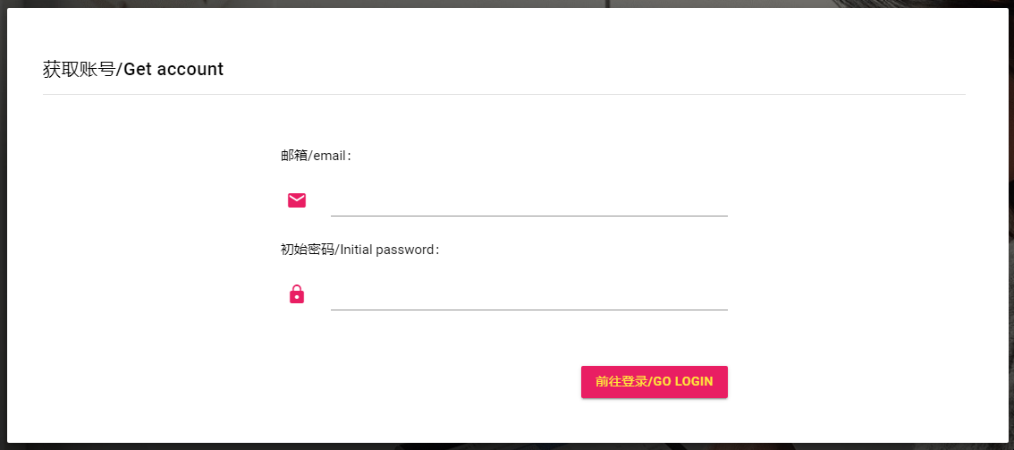The height and width of the screenshot is (450, 1014).
Task: Click the underline of the email field
Action: [x=528, y=216]
